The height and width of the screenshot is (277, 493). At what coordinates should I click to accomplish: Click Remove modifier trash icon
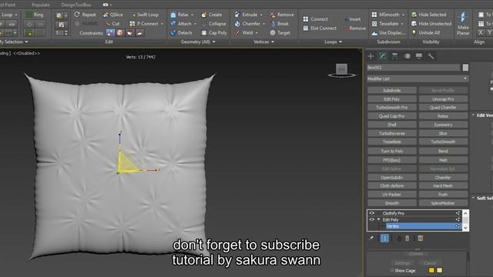click(407, 239)
